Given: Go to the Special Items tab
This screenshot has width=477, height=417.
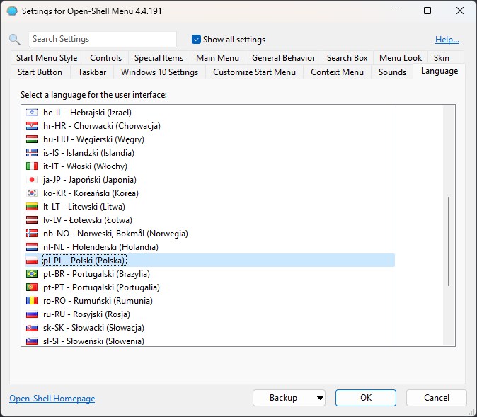Looking at the screenshot, I should [x=159, y=58].
